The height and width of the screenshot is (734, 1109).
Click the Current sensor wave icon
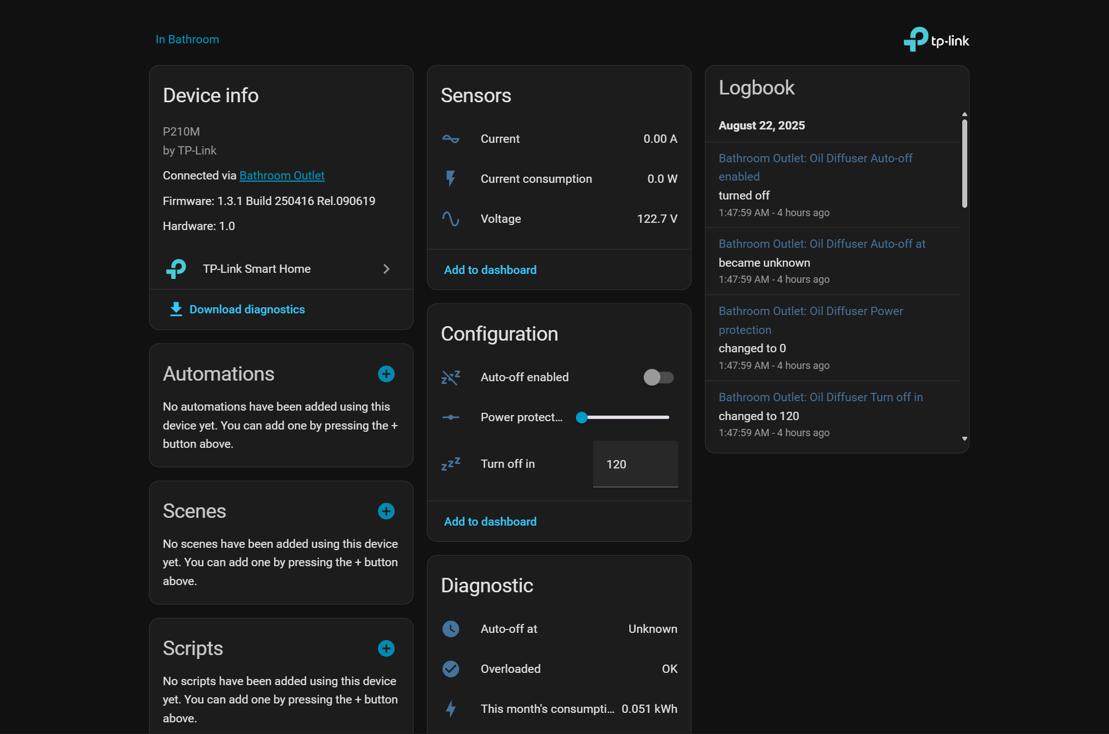coord(451,139)
